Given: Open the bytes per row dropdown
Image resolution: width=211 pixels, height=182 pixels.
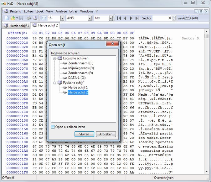Looking at the screenshot, I should click(x=62, y=18).
